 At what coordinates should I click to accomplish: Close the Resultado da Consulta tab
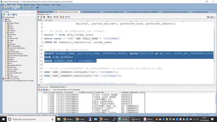pos(66,87)
